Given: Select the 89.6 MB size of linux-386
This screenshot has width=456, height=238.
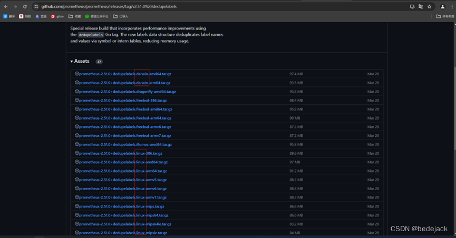Looking at the screenshot, I should click(296, 153).
